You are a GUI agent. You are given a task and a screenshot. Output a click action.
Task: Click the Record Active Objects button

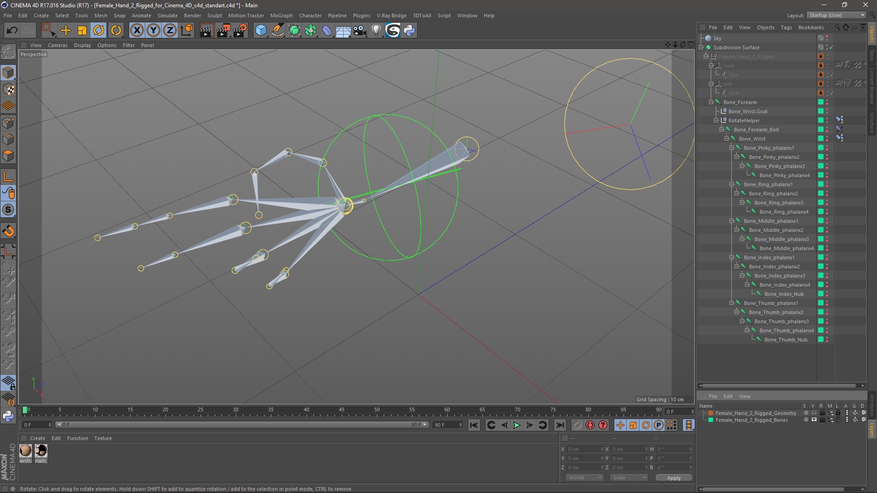click(577, 425)
